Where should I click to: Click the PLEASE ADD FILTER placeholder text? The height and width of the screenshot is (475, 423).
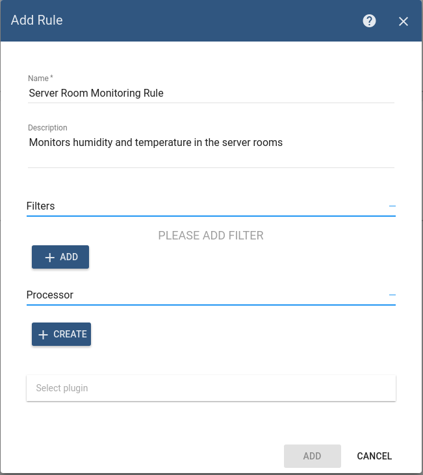[211, 236]
